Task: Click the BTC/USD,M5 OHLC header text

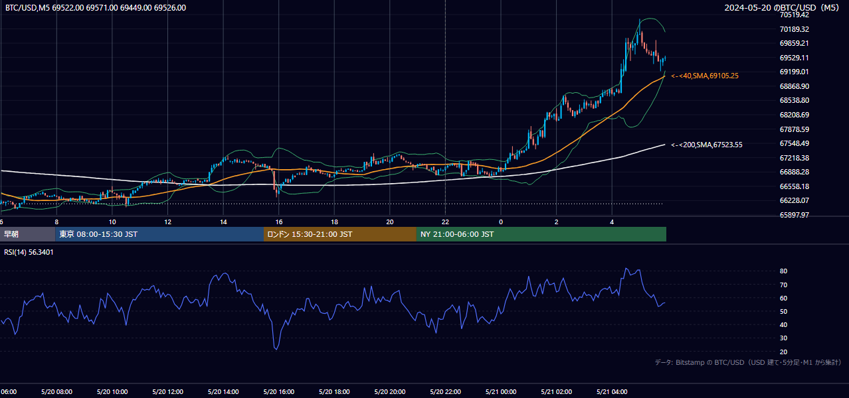Action: [x=96, y=8]
